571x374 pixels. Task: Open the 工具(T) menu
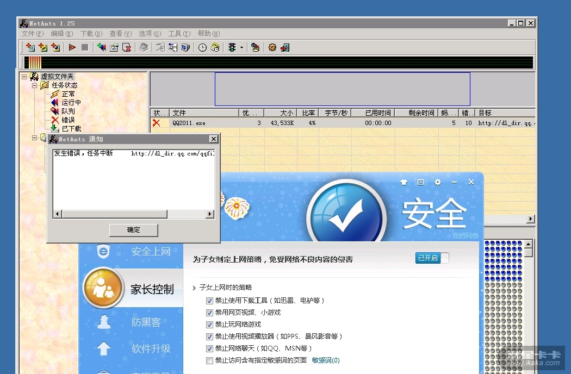coord(179,34)
